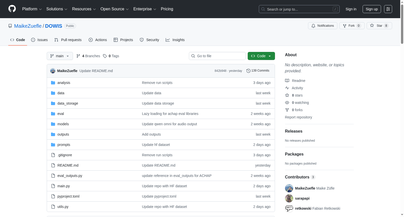404x217 pixels.
Task: Expand the Enterprise menu
Action: click(x=145, y=9)
